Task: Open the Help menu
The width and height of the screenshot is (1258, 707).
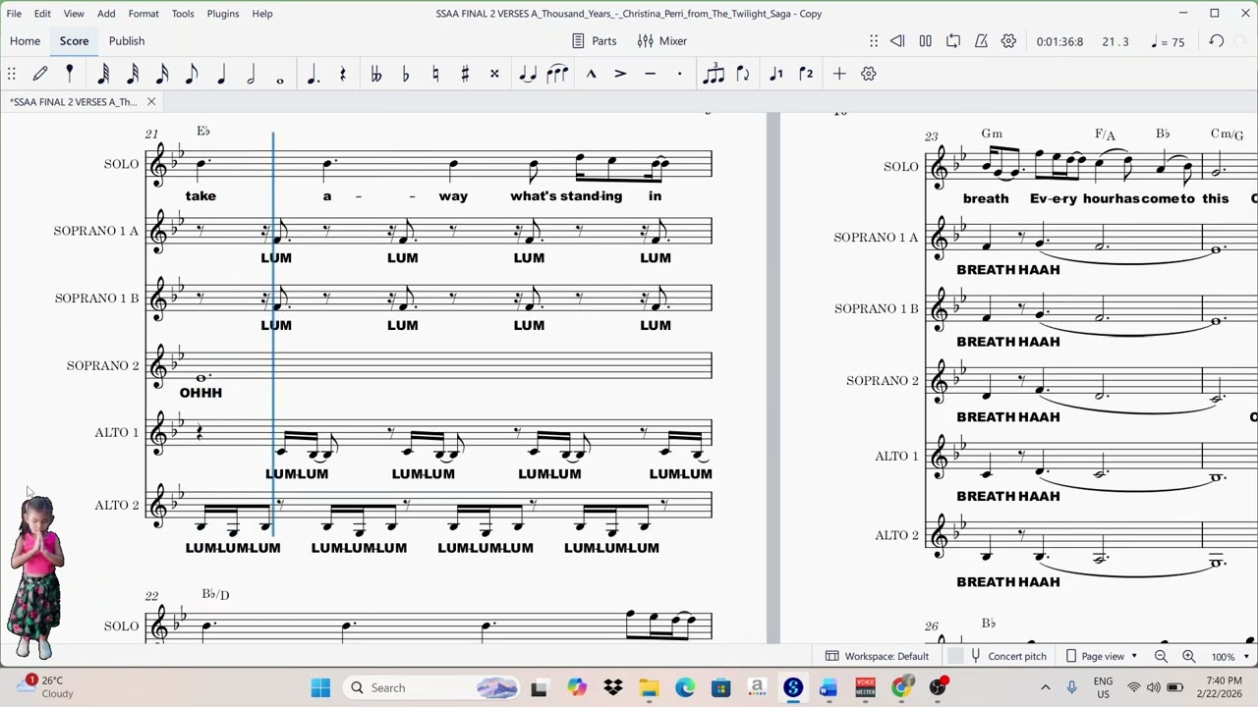Action: pyautogui.click(x=262, y=14)
